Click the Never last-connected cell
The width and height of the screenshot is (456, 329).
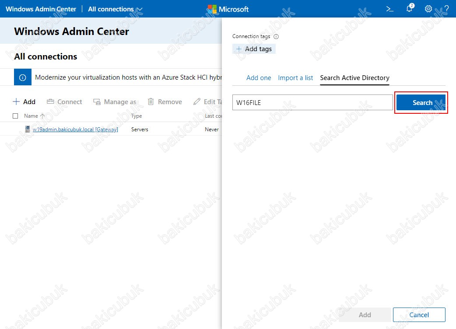pyautogui.click(x=212, y=129)
